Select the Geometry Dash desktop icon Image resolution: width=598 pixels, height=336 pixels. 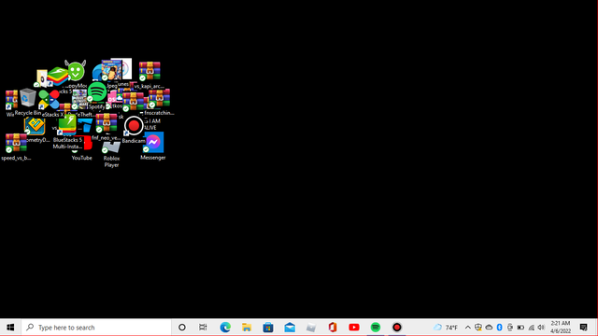tap(35, 126)
